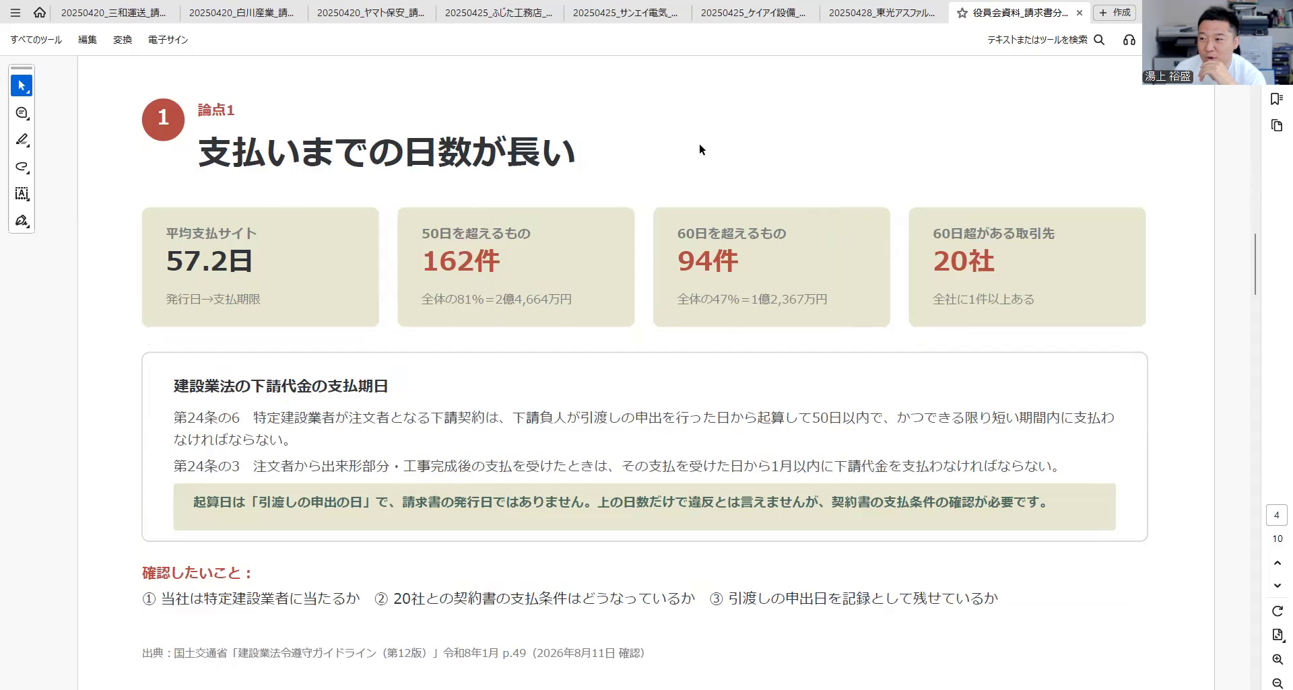Choose the text box AI tool
Image resolution: width=1293 pixels, height=690 pixels.
pyautogui.click(x=22, y=194)
